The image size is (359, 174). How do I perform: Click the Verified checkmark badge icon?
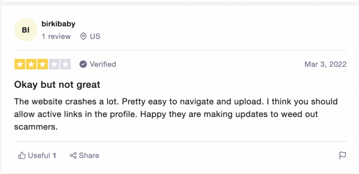[x=83, y=64]
